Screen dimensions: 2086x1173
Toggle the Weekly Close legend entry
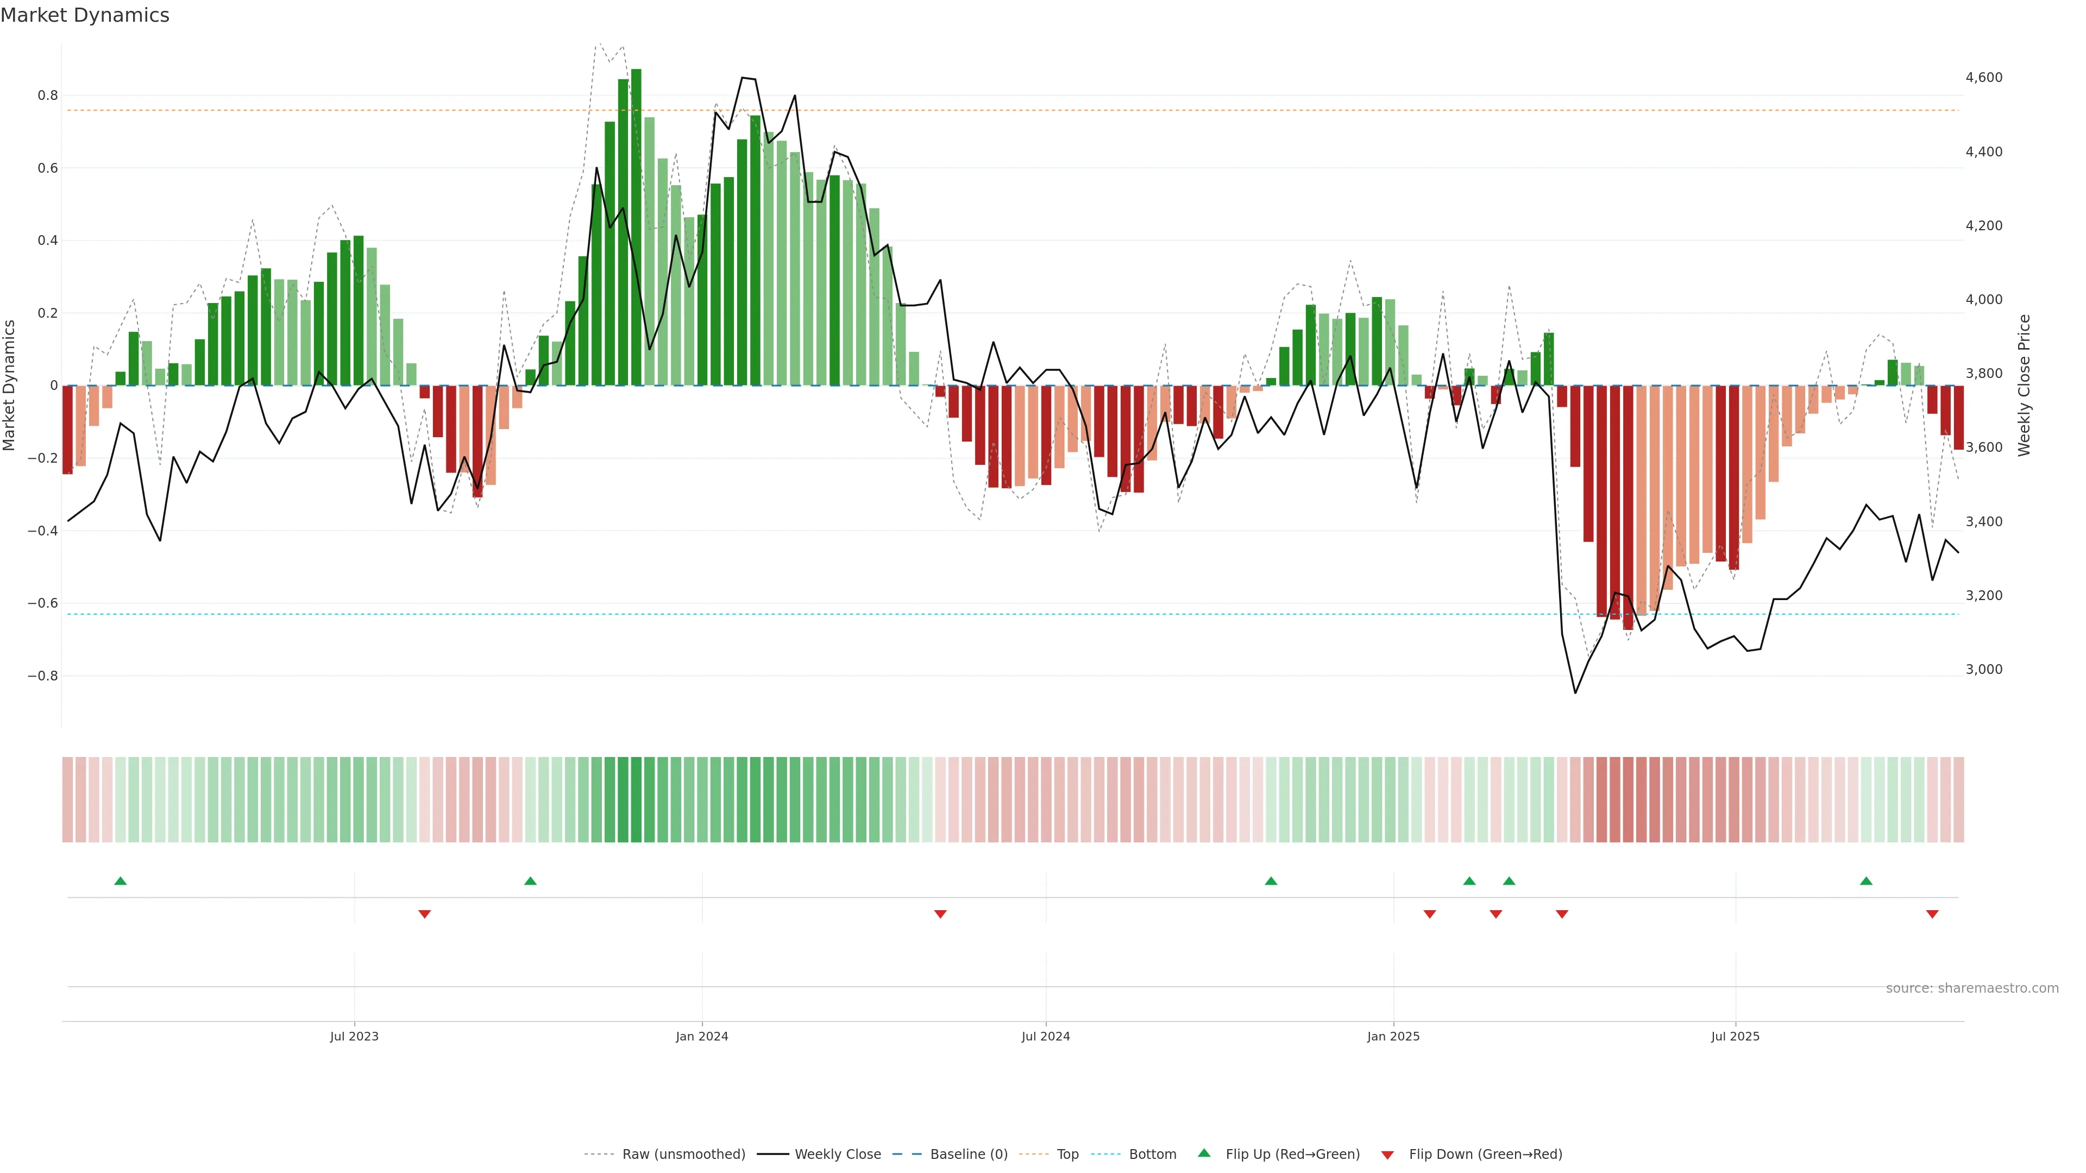click(837, 1155)
